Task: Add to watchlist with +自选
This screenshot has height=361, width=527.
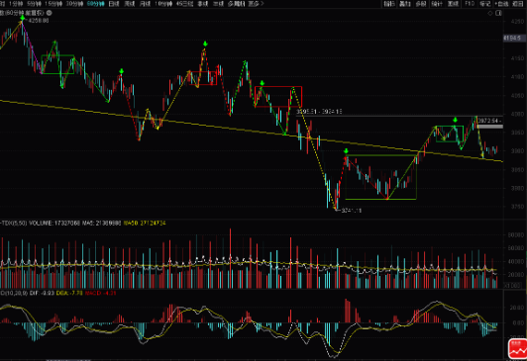Action: click(x=501, y=4)
